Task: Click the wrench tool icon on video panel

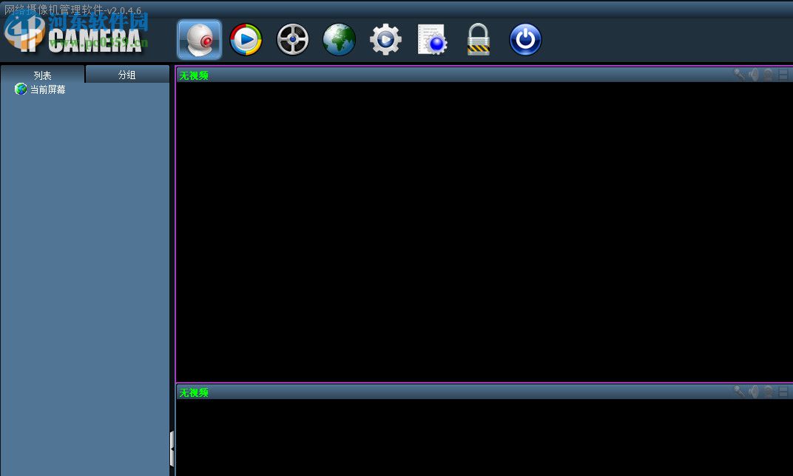Action: [738, 75]
